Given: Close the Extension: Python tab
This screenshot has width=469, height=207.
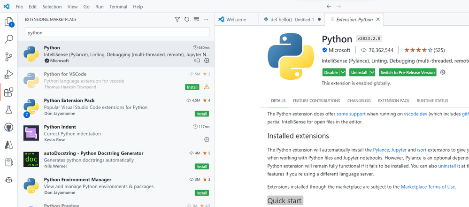Looking at the screenshot, I should point(378,19).
